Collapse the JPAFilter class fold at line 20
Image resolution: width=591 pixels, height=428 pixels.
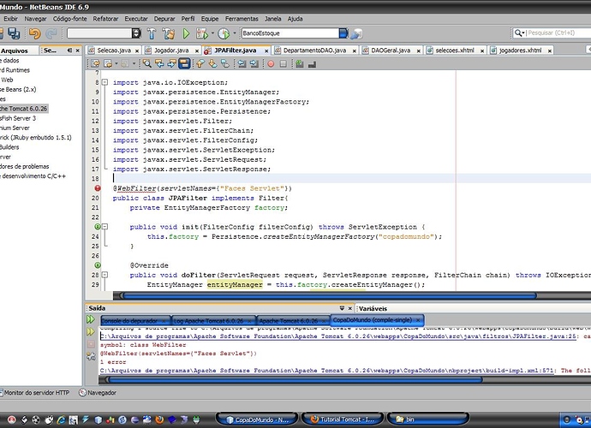(105, 197)
